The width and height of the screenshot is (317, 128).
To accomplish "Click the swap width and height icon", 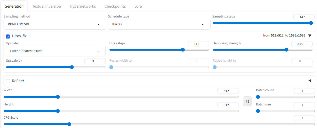I will 247,101.
